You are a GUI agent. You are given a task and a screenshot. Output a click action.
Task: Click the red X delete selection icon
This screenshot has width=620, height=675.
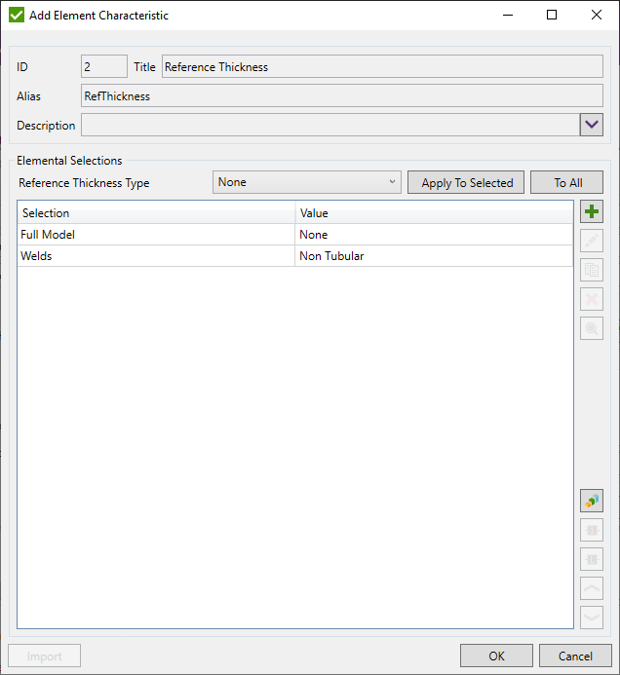click(x=591, y=299)
